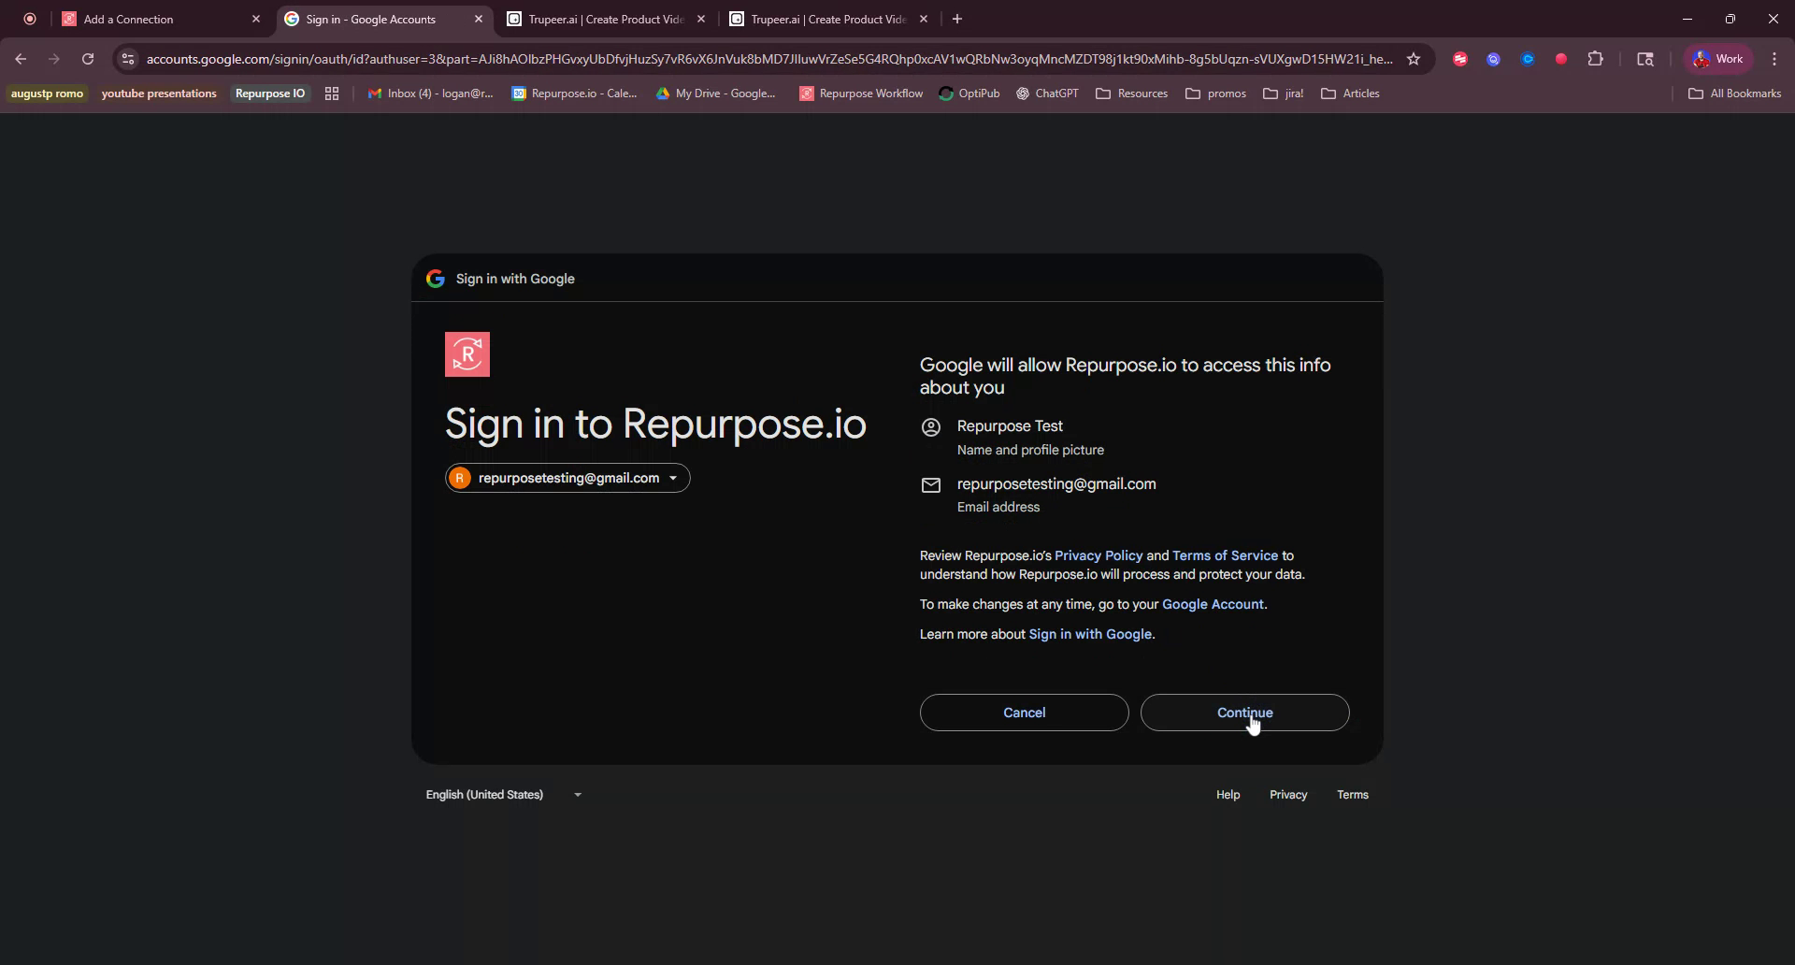Open the Gmail Inbox bookmark
The image size is (1795, 965).
pos(431,94)
